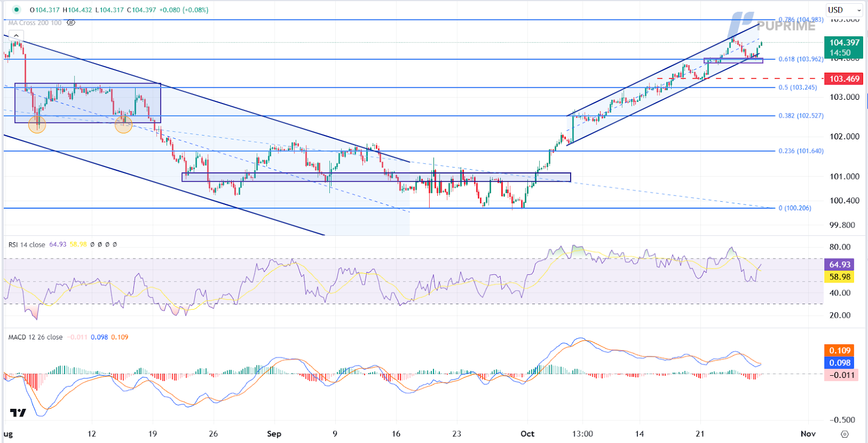Click Sep on the time axis

pyautogui.click(x=274, y=434)
